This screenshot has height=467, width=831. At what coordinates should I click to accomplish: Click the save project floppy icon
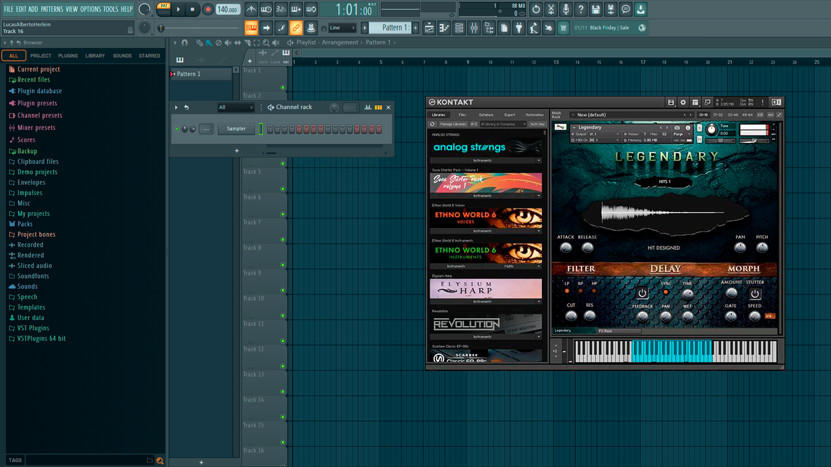(596, 10)
